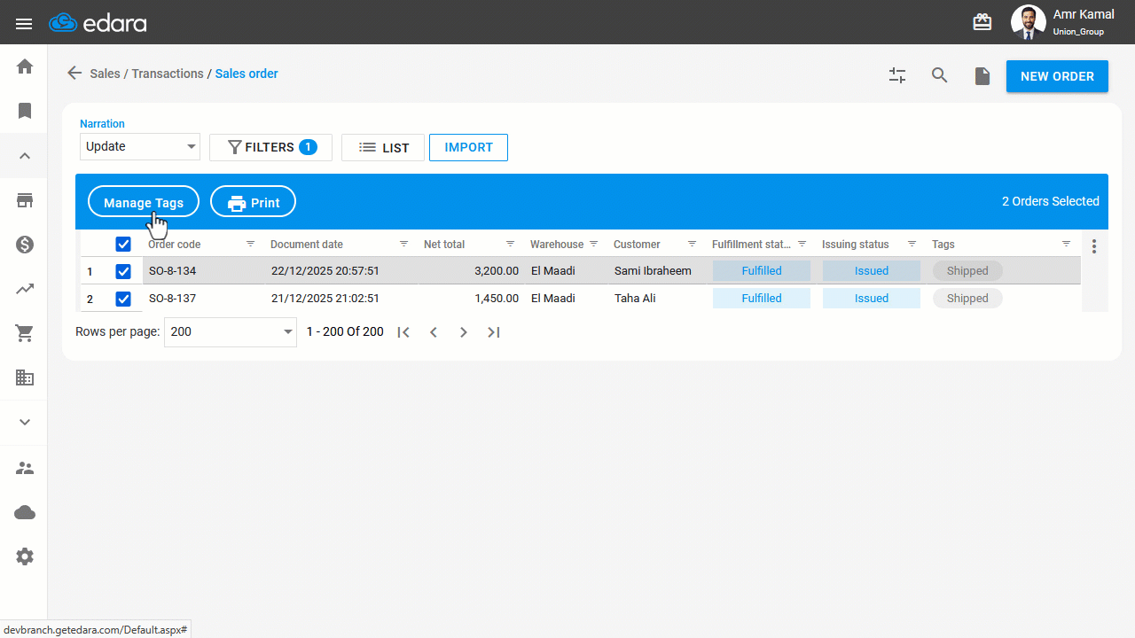
Task: Click the edara logo
Action: point(98,23)
